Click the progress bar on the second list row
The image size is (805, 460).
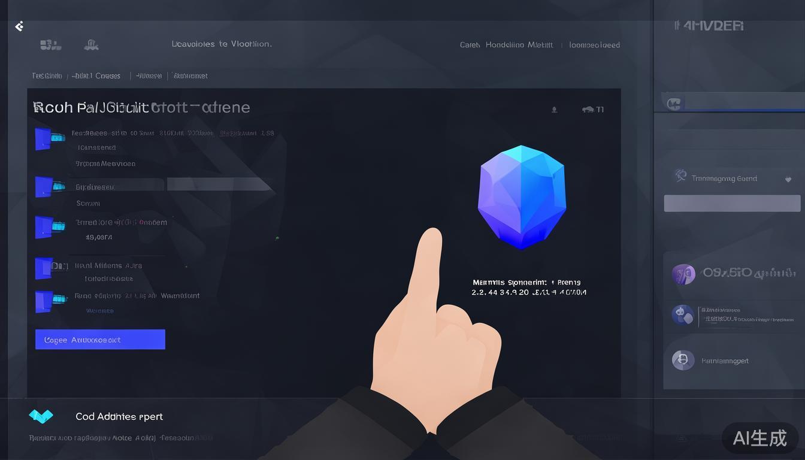219,184
